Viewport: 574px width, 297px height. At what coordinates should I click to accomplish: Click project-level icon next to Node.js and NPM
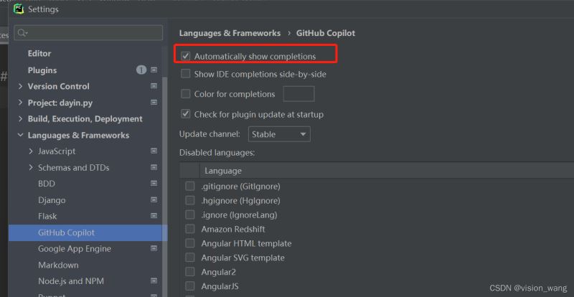pyautogui.click(x=154, y=281)
